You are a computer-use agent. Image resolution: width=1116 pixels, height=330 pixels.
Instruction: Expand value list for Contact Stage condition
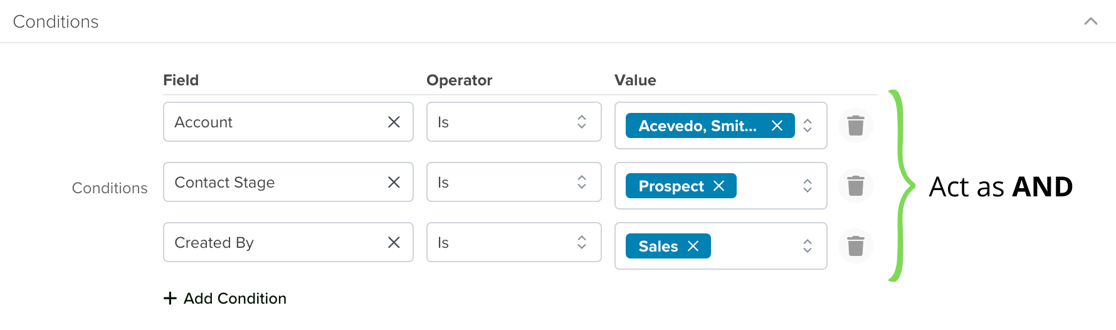808,186
